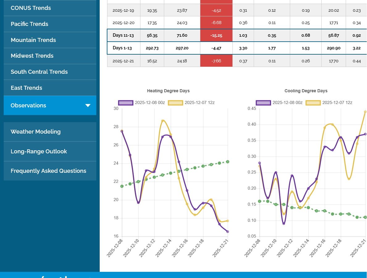This screenshot has width=367, height=278.
Task: Expand the Observations dropdown arrow
Action: point(88,106)
